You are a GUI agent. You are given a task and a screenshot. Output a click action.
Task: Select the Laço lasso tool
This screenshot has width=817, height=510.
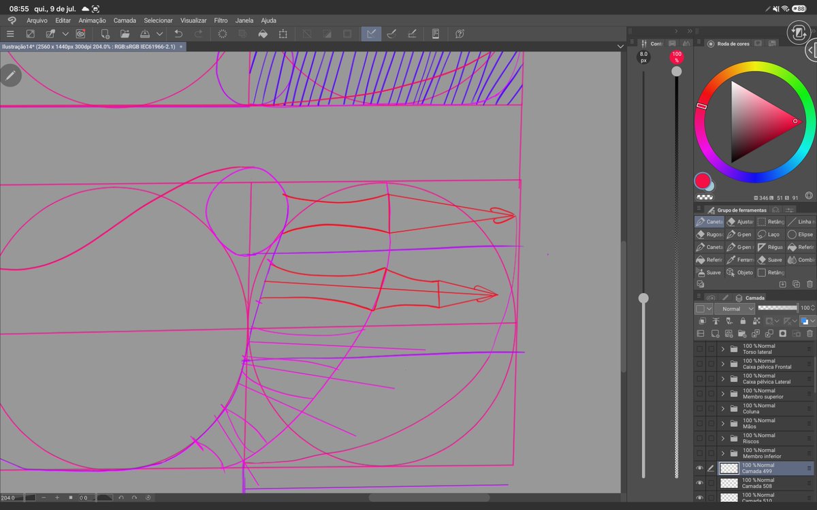(x=770, y=234)
